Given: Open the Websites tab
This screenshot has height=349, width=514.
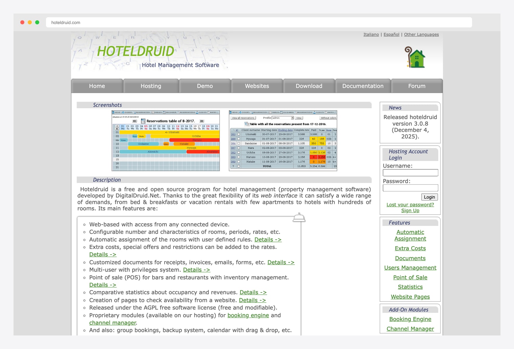Looking at the screenshot, I should point(257,86).
